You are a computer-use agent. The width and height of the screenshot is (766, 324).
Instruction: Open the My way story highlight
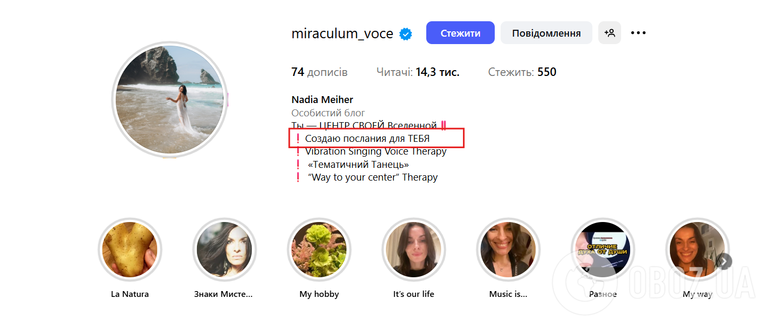[697, 250]
